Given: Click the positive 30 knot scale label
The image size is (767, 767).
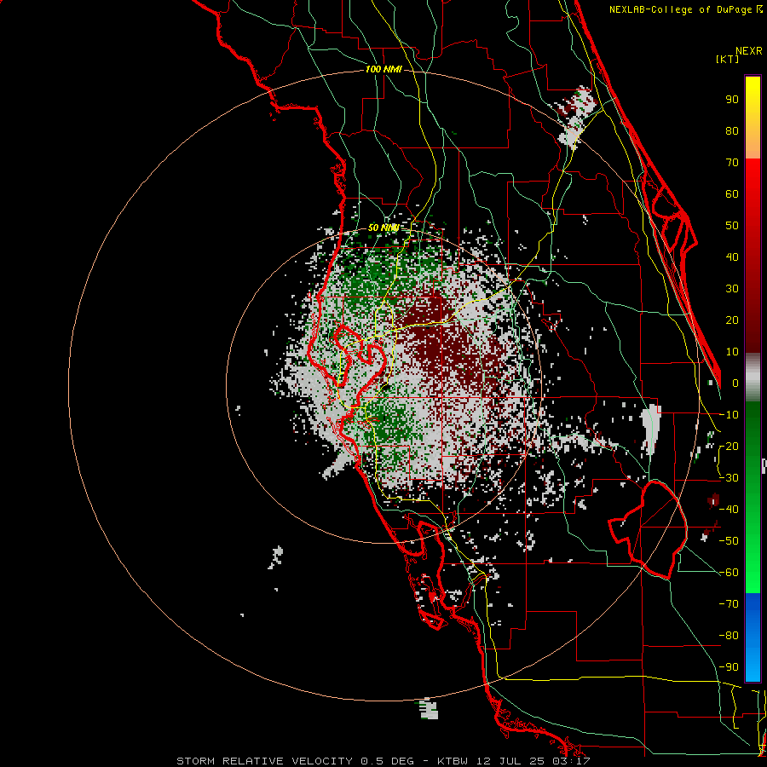Looking at the screenshot, I should (x=732, y=289).
